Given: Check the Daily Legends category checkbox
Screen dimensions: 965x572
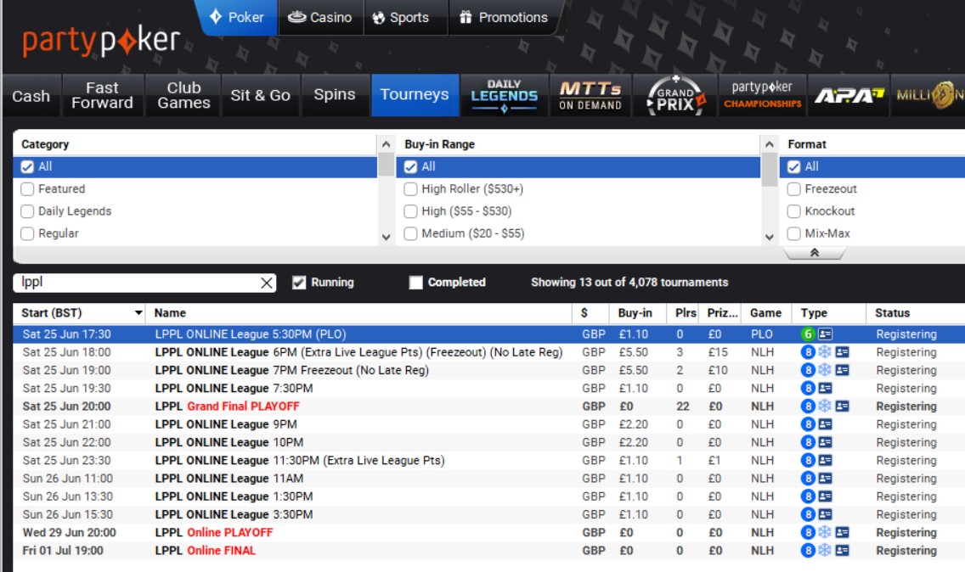Looking at the screenshot, I should pos(27,211).
